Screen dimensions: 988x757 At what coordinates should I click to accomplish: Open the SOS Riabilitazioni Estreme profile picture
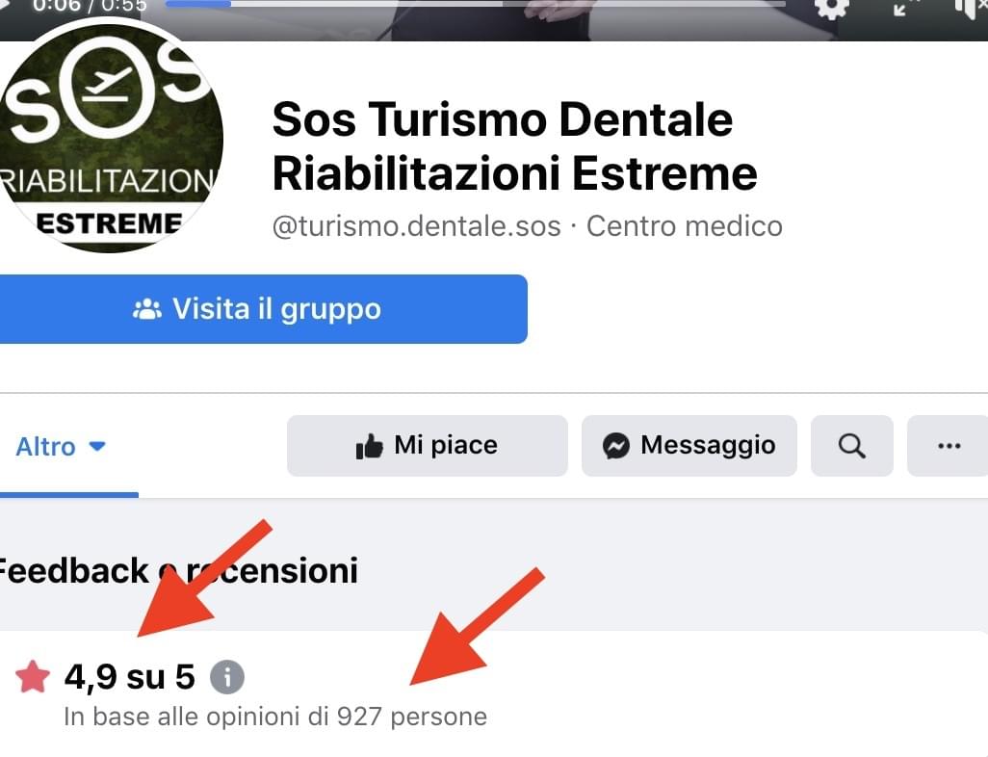(x=109, y=138)
